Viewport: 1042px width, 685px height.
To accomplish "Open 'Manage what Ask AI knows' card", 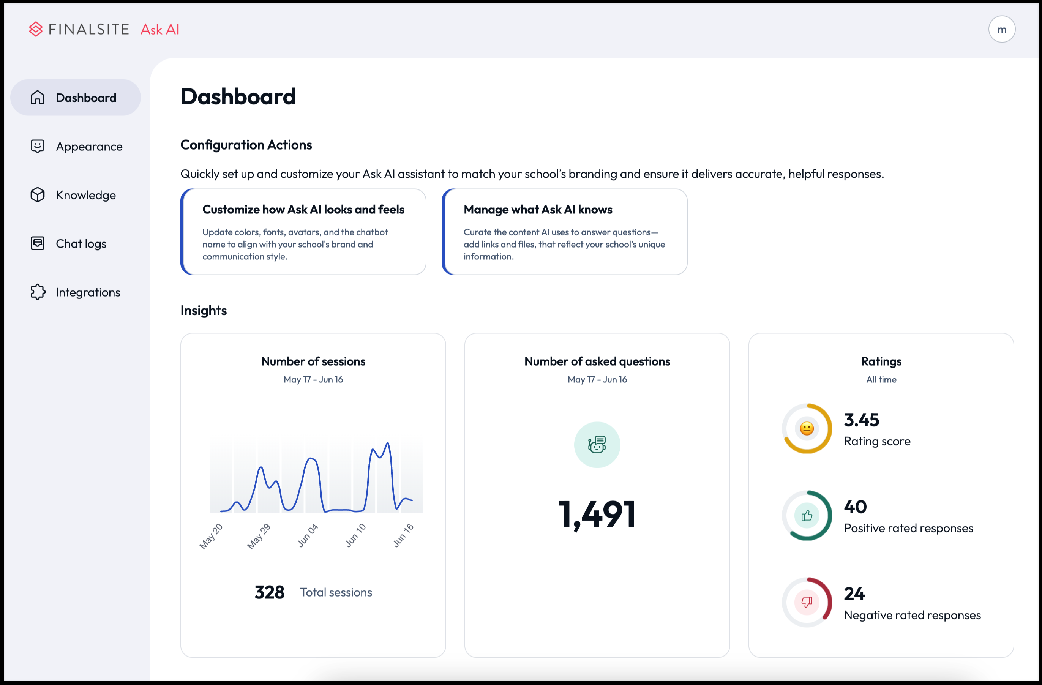I will [565, 232].
